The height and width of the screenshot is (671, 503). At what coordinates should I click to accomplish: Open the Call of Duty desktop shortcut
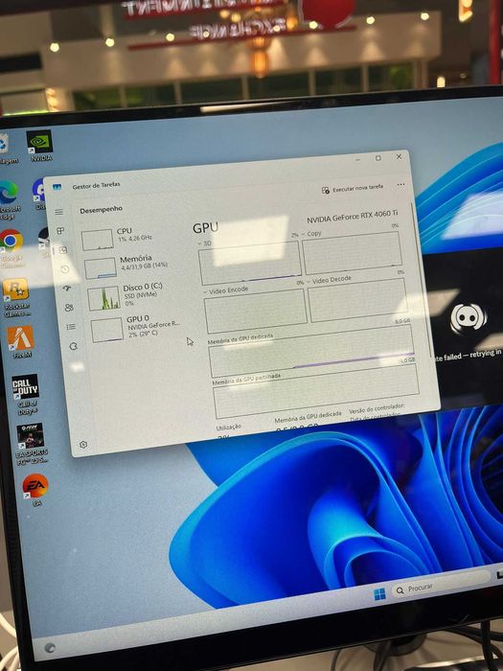(26, 394)
